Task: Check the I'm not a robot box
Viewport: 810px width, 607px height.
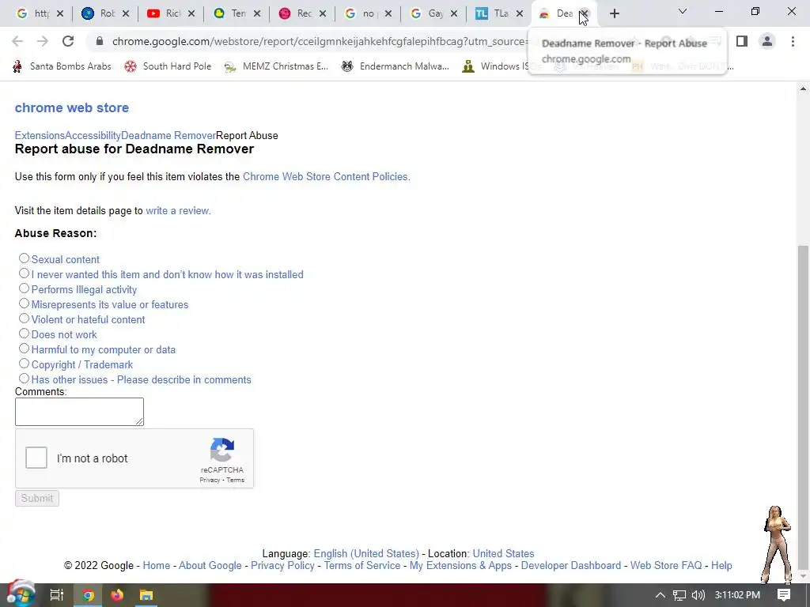Action: coord(36,458)
